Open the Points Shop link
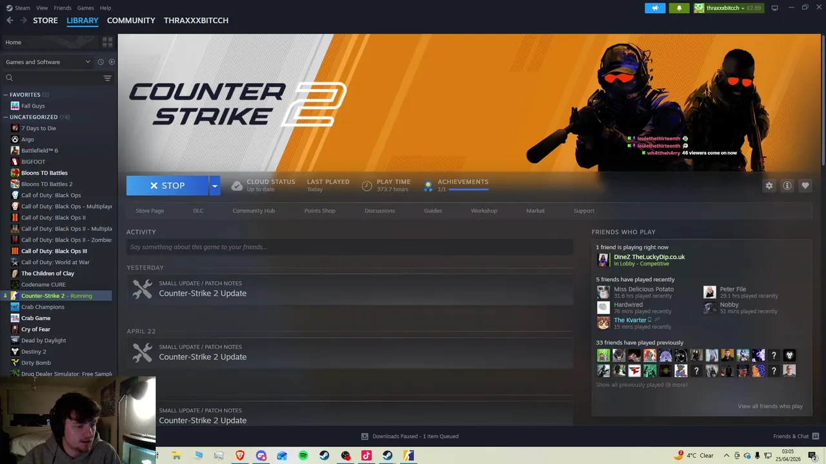The height and width of the screenshot is (464, 826). point(319,211)
